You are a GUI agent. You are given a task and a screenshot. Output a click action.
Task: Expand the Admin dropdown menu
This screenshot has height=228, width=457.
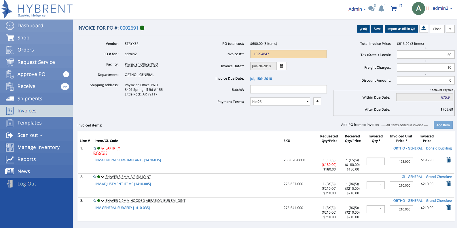tap(357, 9)
